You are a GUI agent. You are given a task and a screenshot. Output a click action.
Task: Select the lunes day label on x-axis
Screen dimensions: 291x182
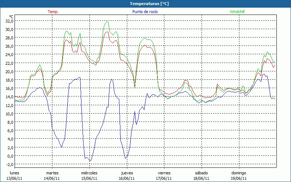coord(15,173)
